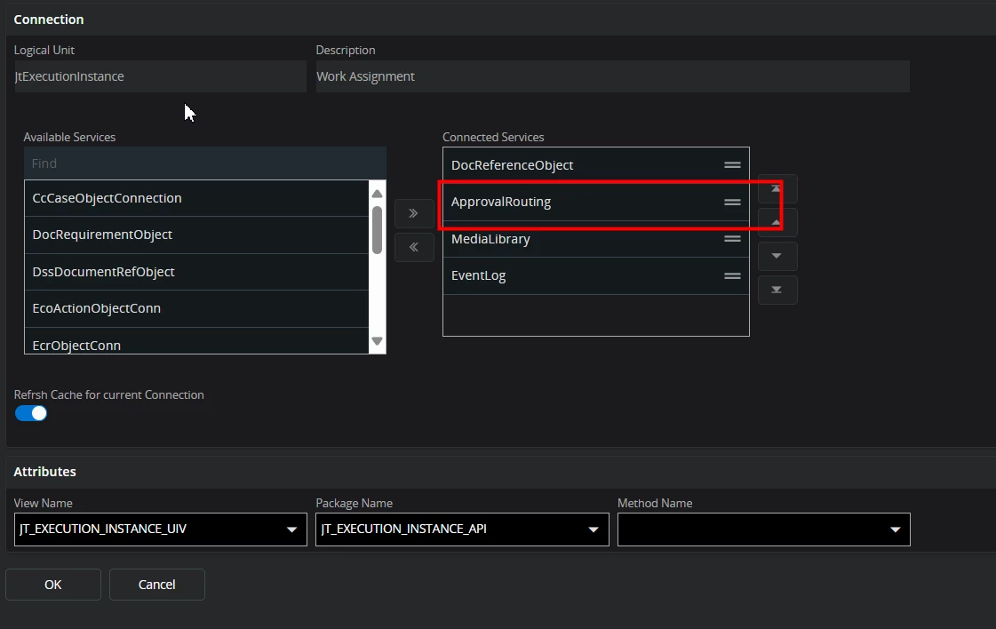Click the Find search field
The image size is (996, 629).
[204, 163]
